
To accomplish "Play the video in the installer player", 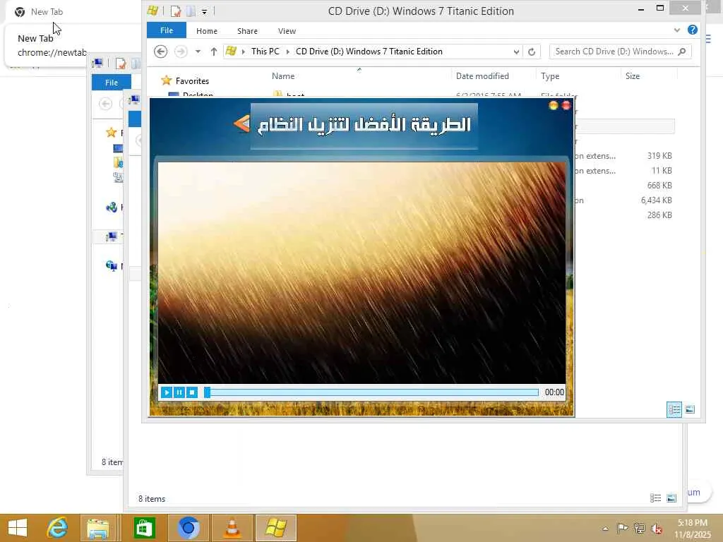I will [x=167, y=392].
